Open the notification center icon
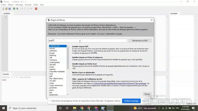This screenshot has height=111, width=198. (193, 108)
